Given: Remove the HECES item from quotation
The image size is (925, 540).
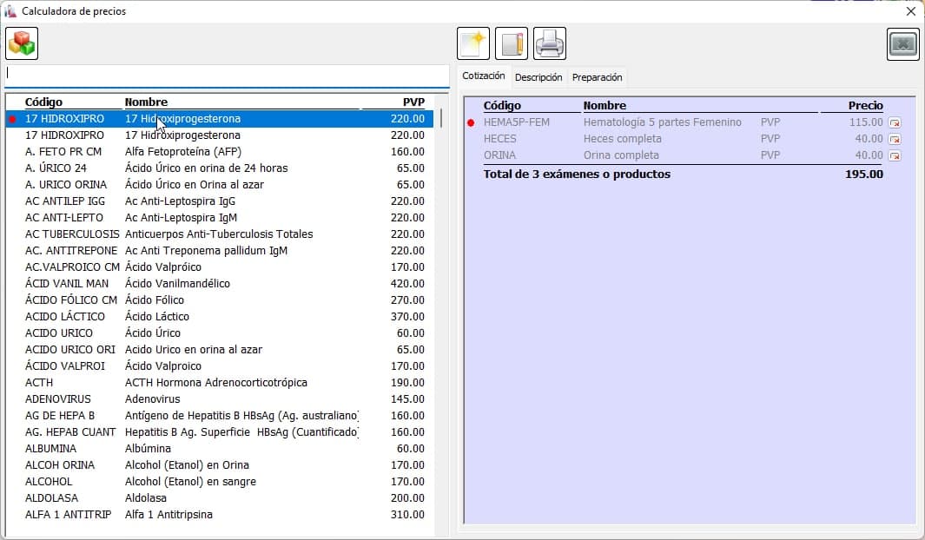Looking at the screenshot, I should point(895,140).
